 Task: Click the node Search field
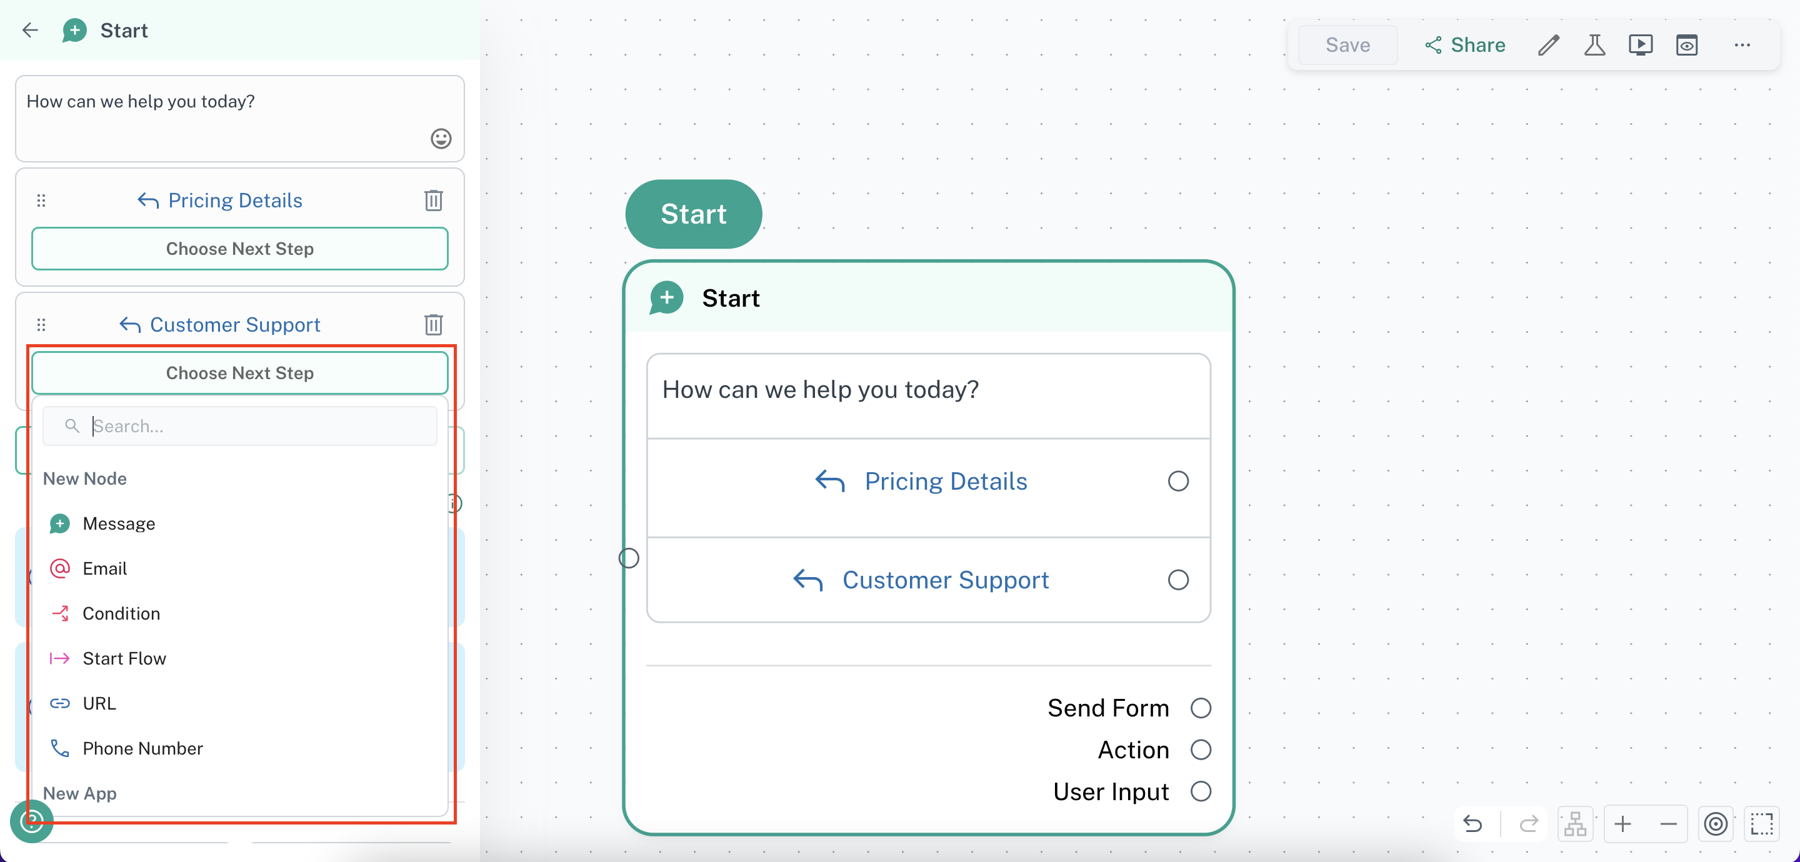click(259, 426)
